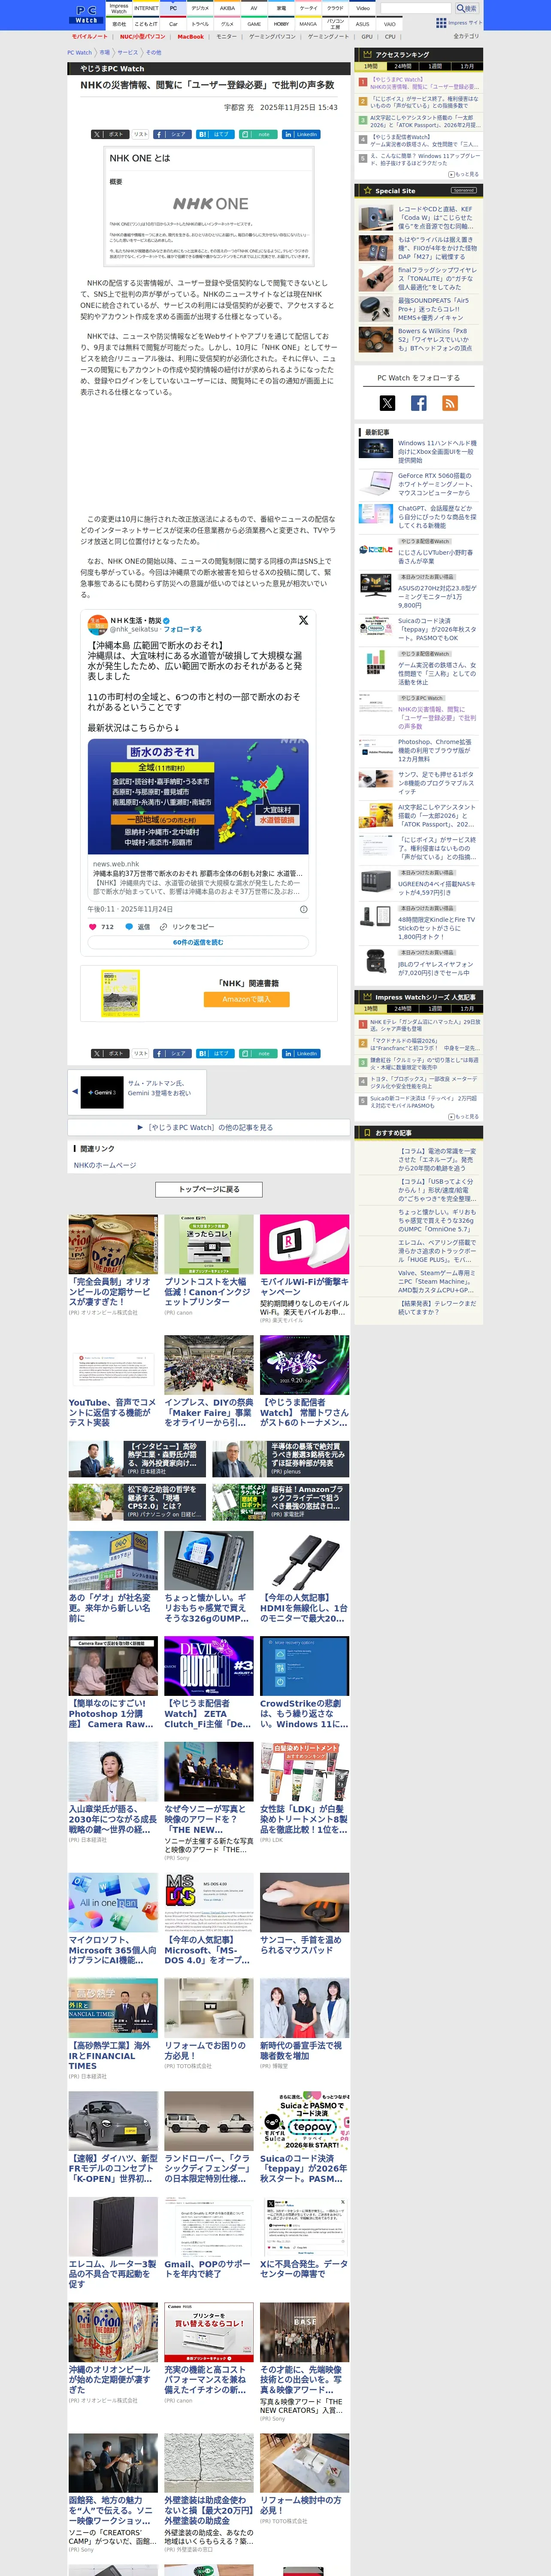The image size is (551, 2576).
Task: Open サンコー hand-warming mouse pad article
Action: [304, 1944]
